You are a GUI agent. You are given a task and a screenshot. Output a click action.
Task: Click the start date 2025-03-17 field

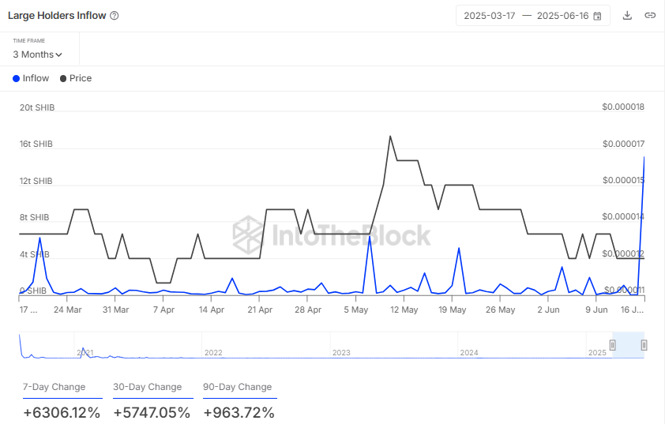(489, 16)
